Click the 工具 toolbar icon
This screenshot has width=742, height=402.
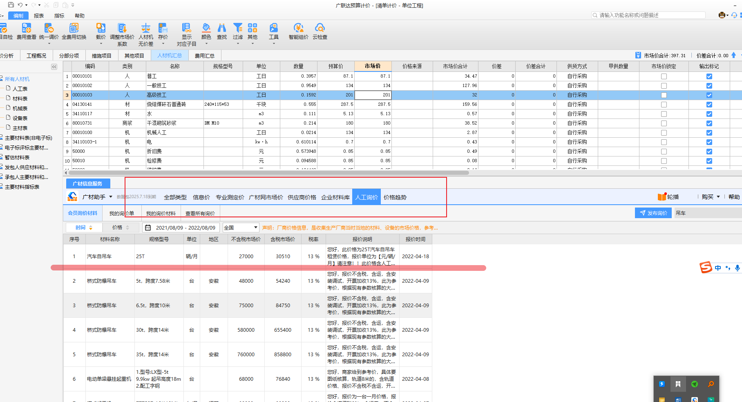[x=274, y=28]
